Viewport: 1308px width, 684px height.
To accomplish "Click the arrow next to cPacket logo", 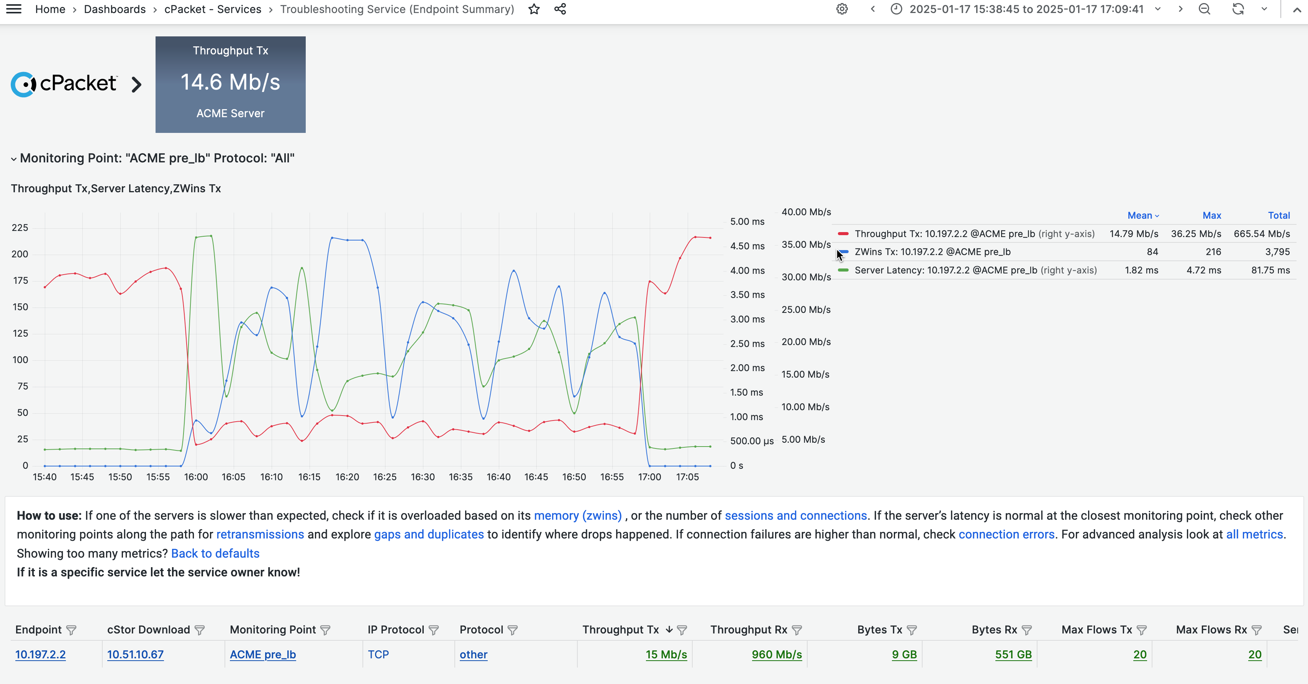I will coord(136,84).
